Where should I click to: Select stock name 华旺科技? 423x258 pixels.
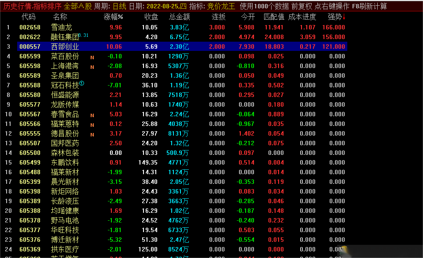[x=65, y=230]
